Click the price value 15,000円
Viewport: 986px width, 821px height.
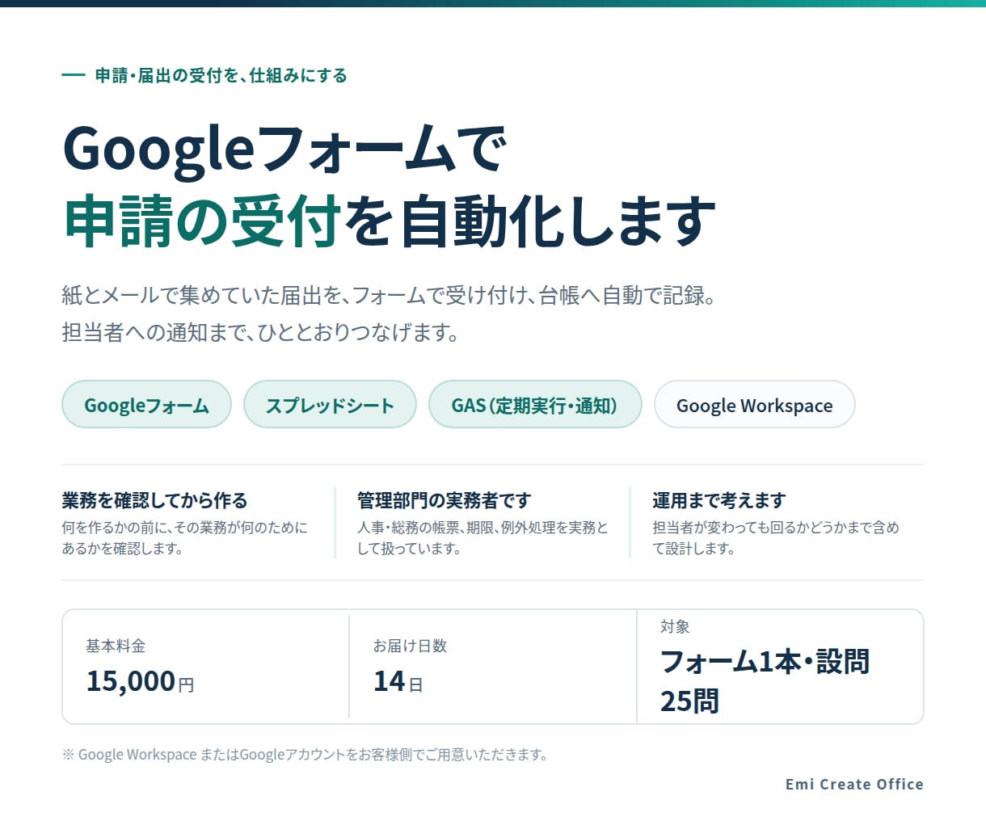(140, 681)
